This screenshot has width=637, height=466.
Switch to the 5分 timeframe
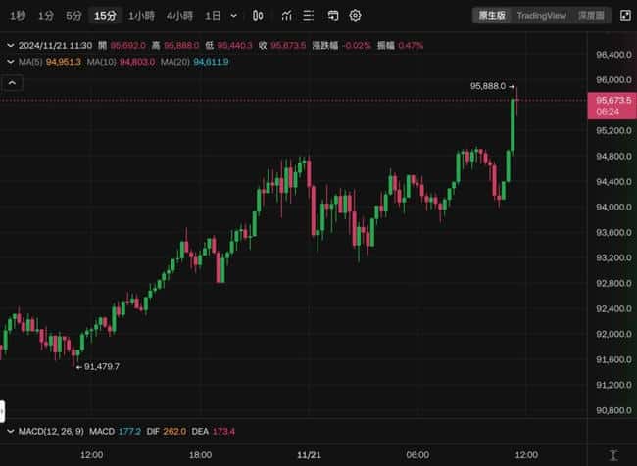point(73,16)
